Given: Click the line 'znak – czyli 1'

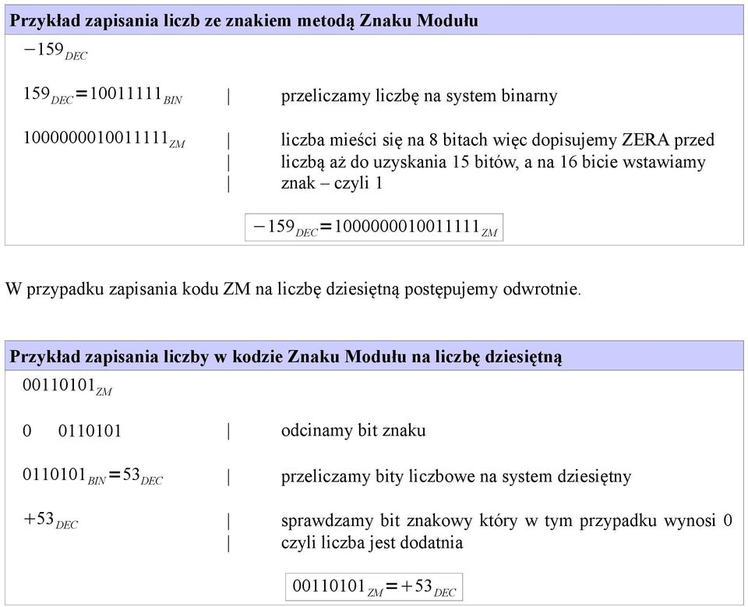Looking at the screenshot, I should click(332, 183).
